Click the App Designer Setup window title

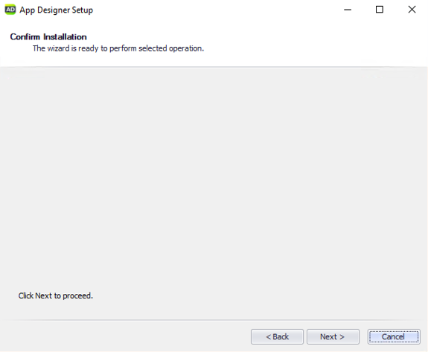(57, 10)
